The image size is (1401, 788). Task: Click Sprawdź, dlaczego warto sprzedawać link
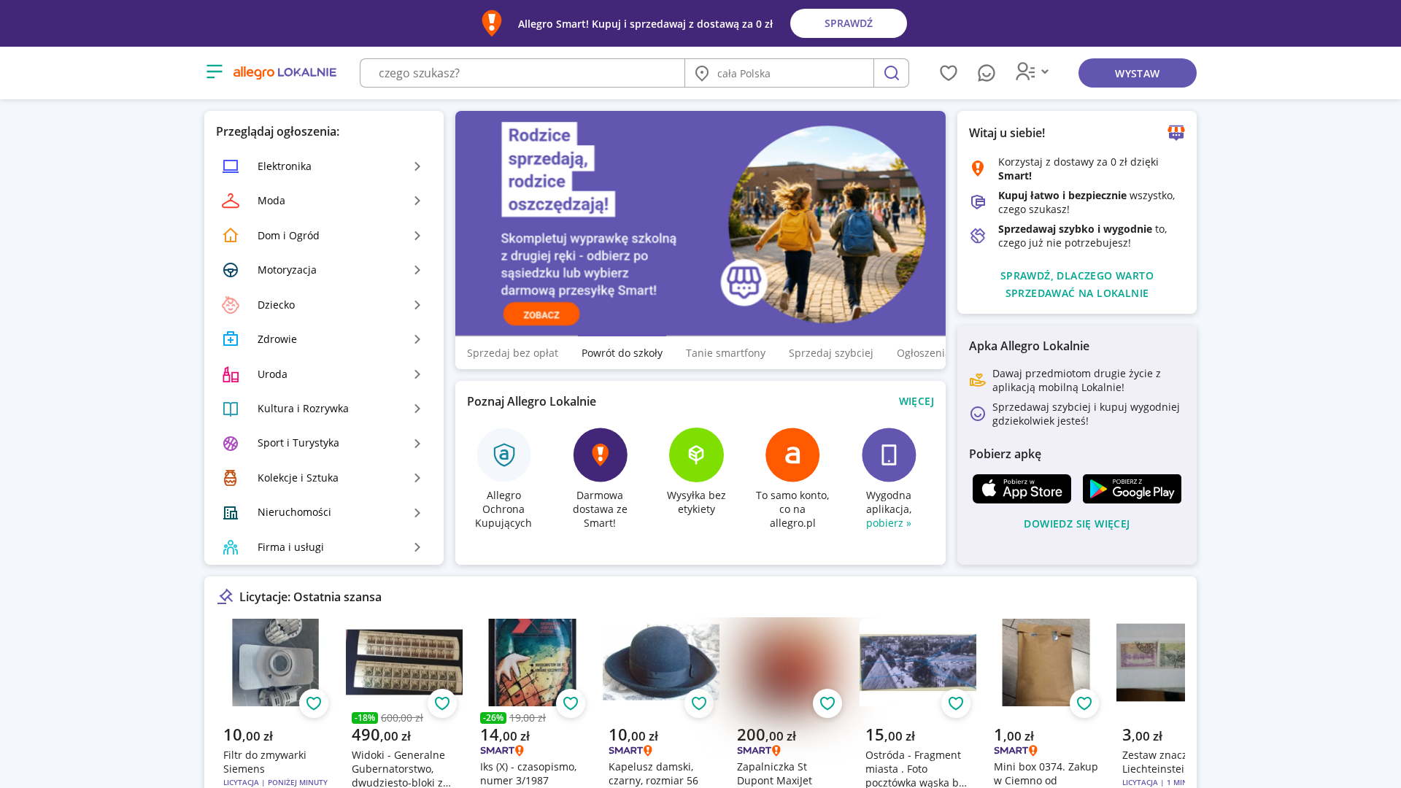point(1077,285)
